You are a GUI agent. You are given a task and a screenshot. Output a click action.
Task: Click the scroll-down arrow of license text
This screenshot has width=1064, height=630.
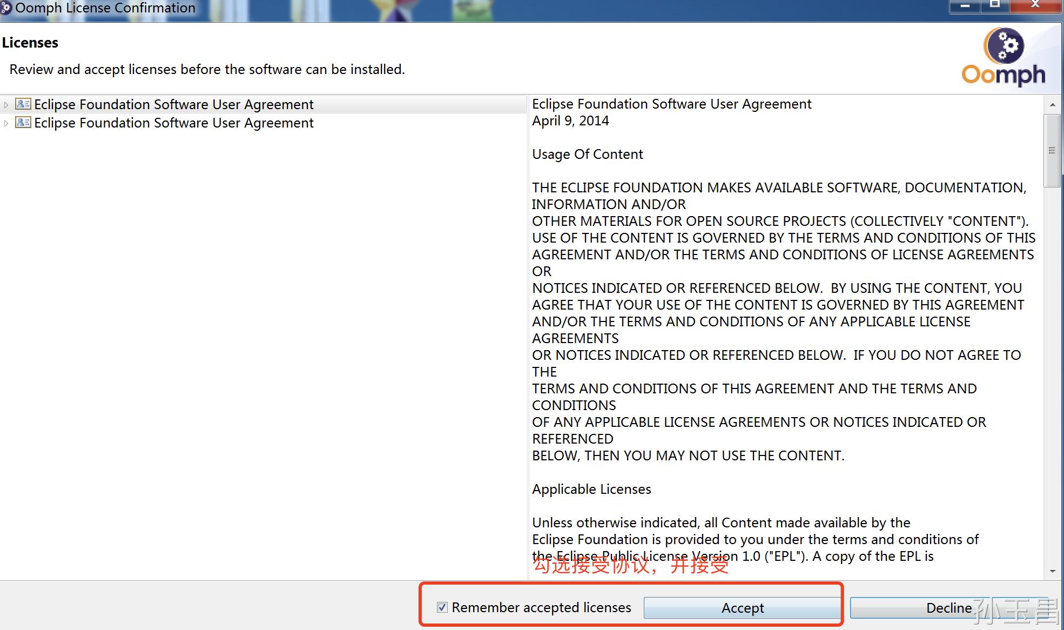pos(1052,571)
